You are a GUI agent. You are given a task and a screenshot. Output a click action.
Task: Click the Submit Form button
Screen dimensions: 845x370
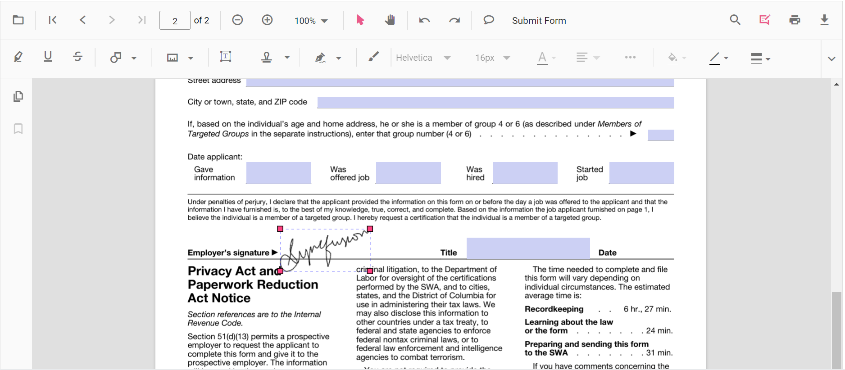click(x=539, y=21)
